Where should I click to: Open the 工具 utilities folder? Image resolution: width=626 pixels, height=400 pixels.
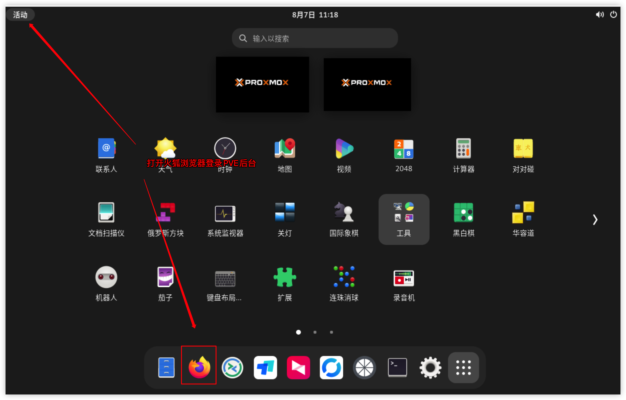pos(404,219)
